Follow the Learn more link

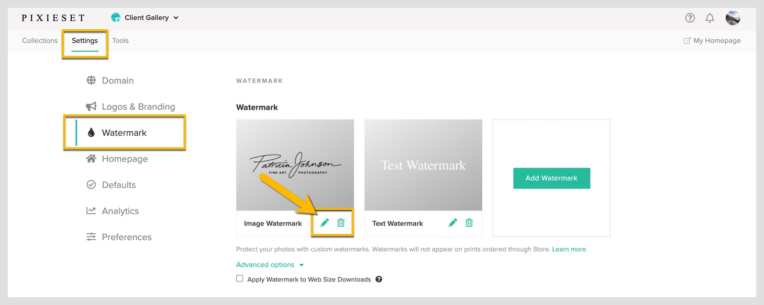(x=569, y=249)
